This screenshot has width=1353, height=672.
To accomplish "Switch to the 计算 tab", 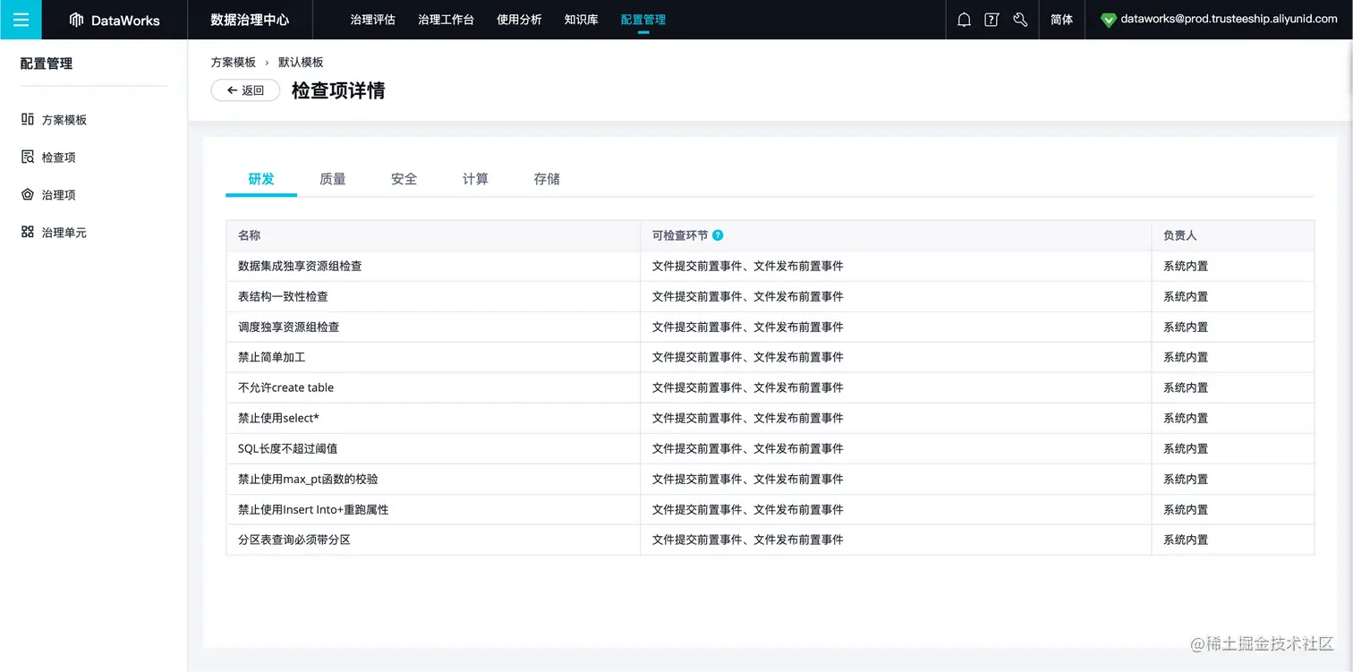I will 475,179.
